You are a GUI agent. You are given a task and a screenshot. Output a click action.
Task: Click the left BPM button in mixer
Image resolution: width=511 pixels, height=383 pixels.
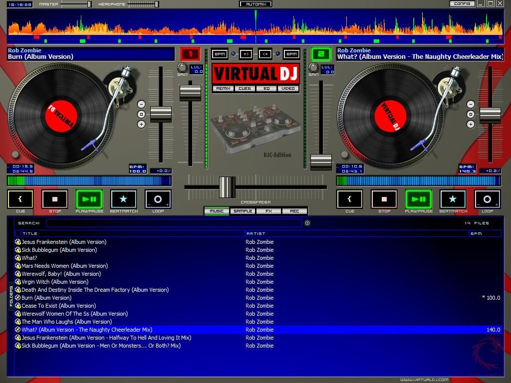click(x=220, y=54)
